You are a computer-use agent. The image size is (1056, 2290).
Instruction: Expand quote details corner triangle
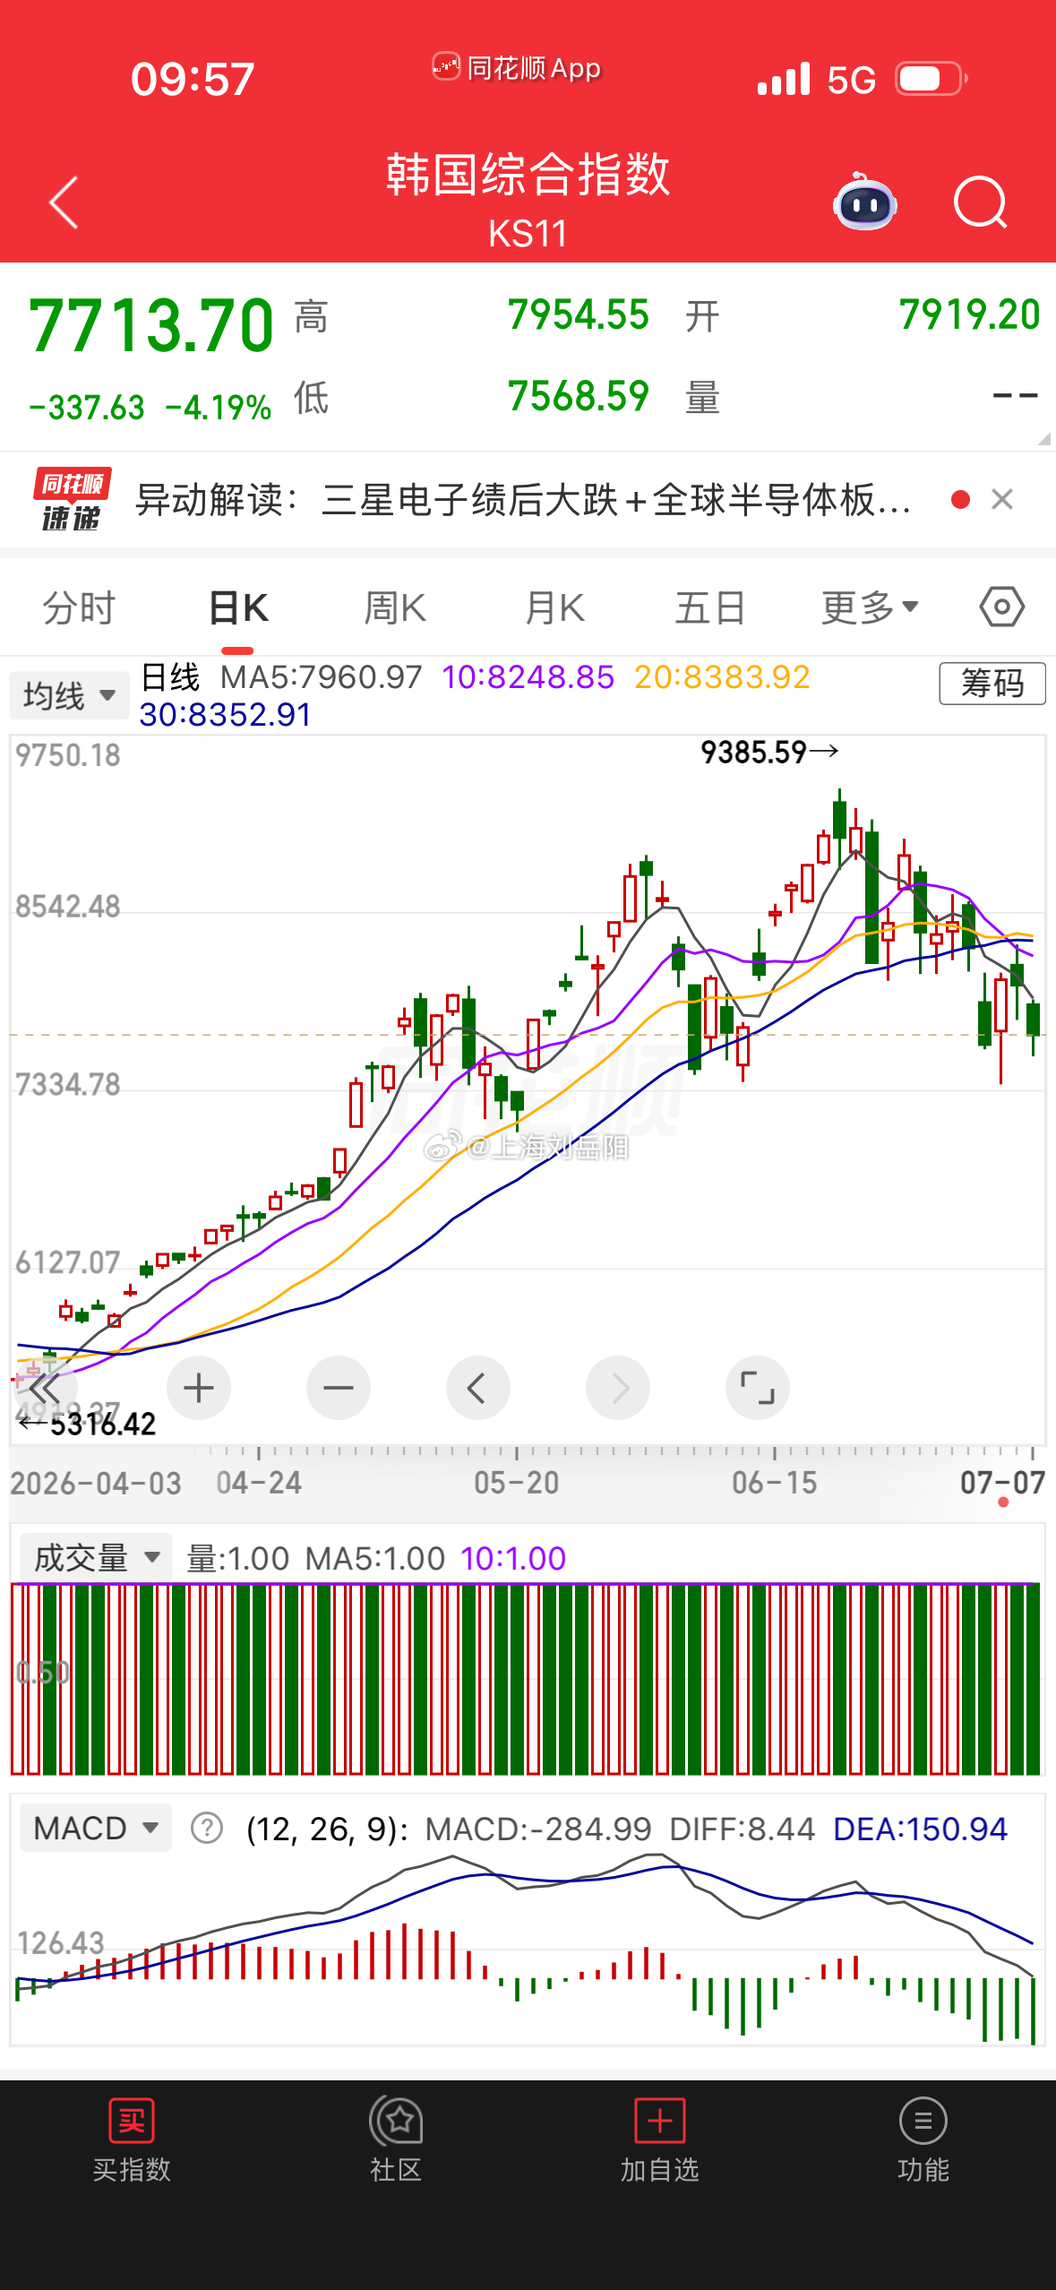pos(1043,437)
